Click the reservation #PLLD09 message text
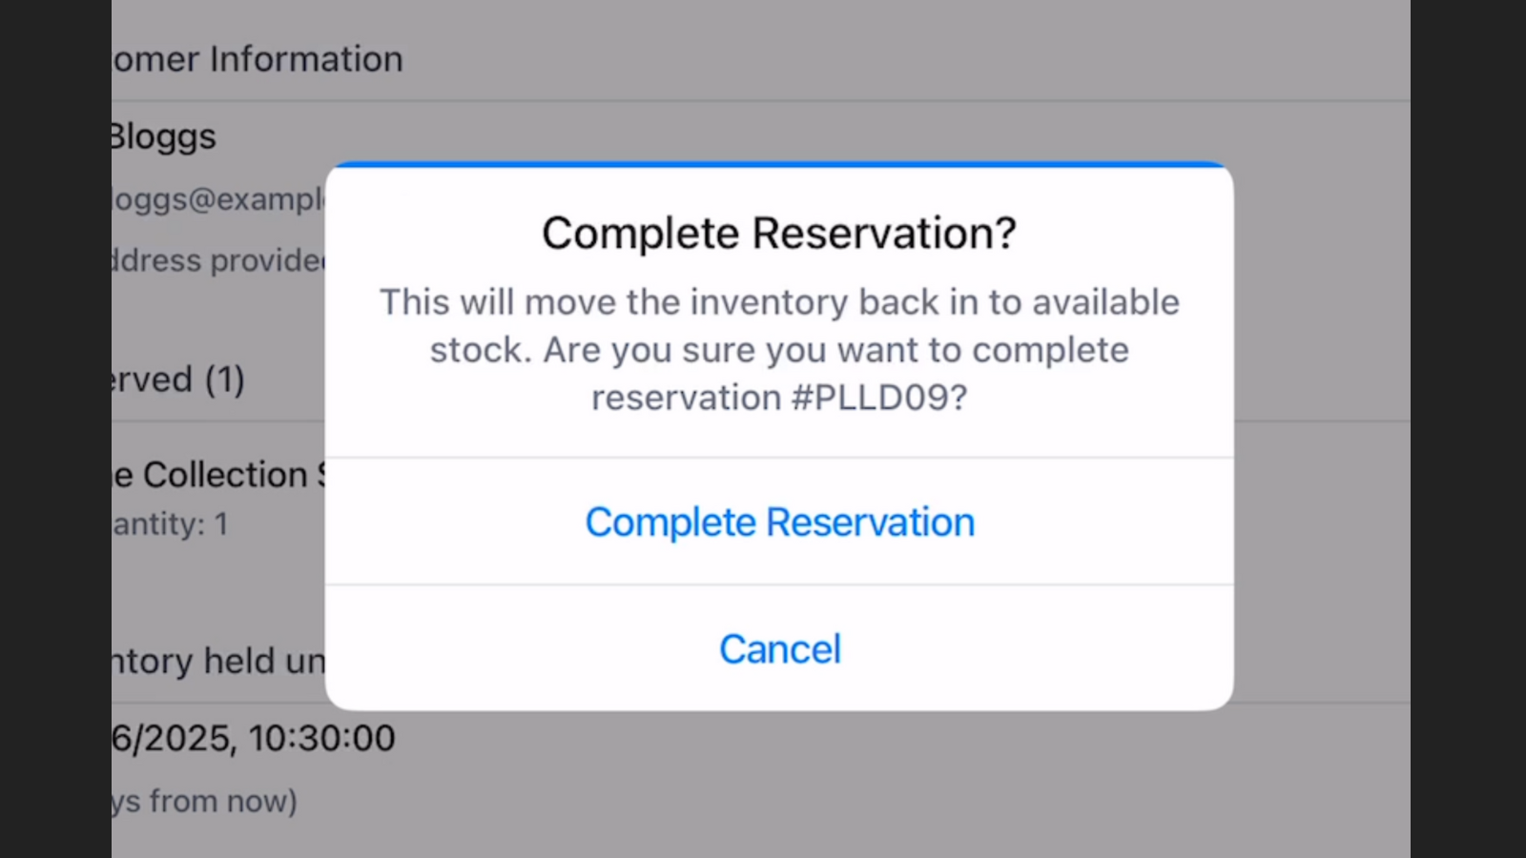 (779, 398)
